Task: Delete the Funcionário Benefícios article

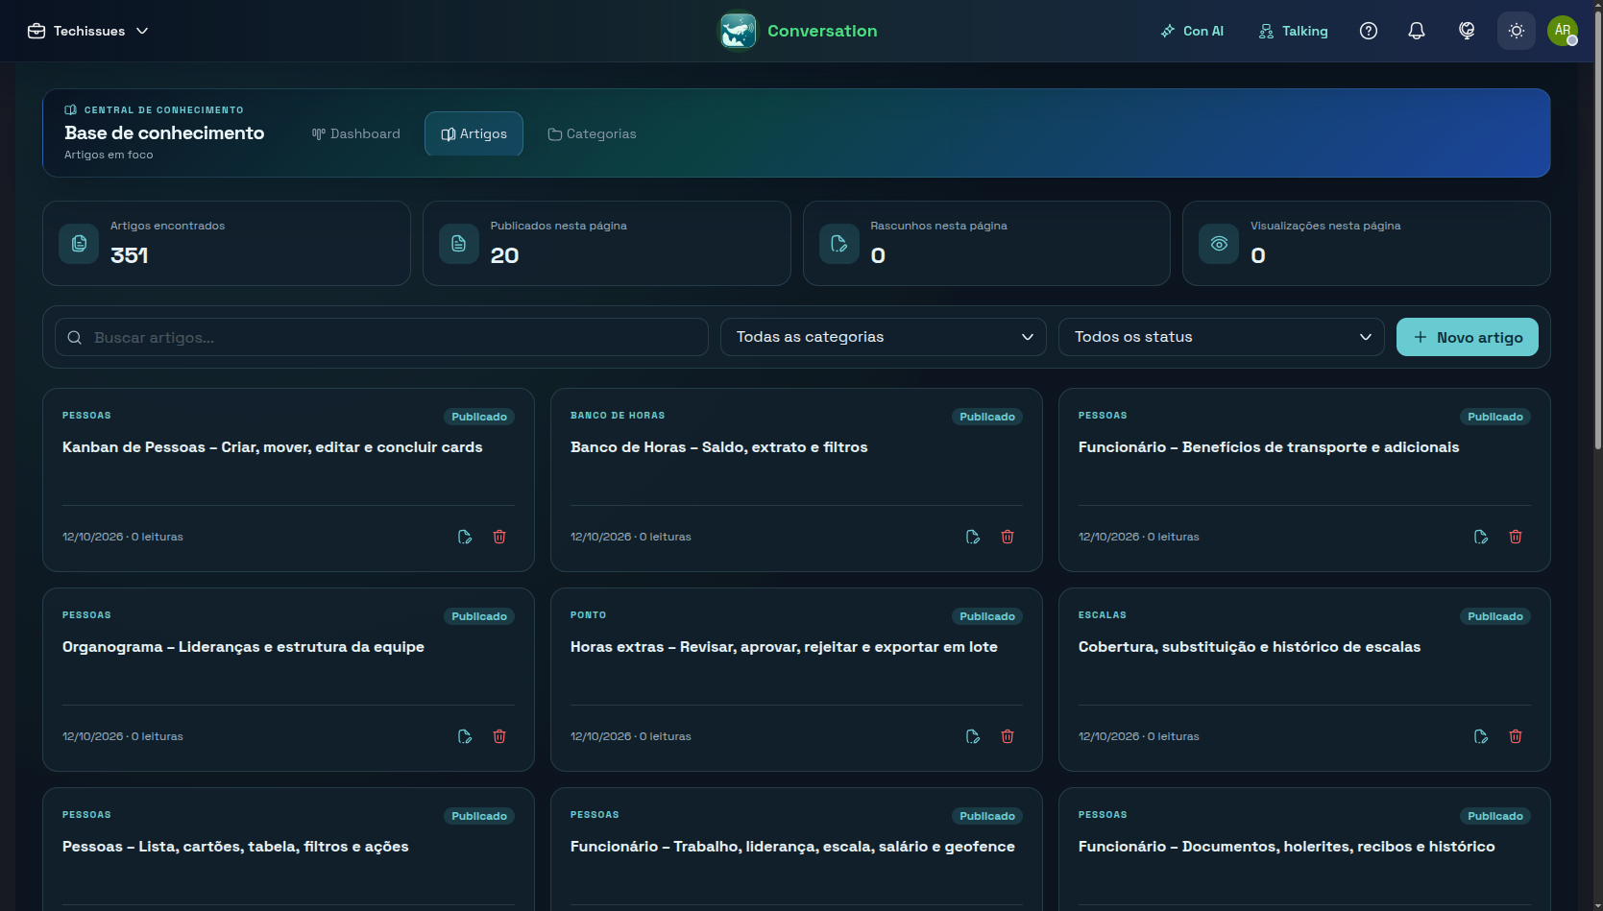Action: [1516, 537]
